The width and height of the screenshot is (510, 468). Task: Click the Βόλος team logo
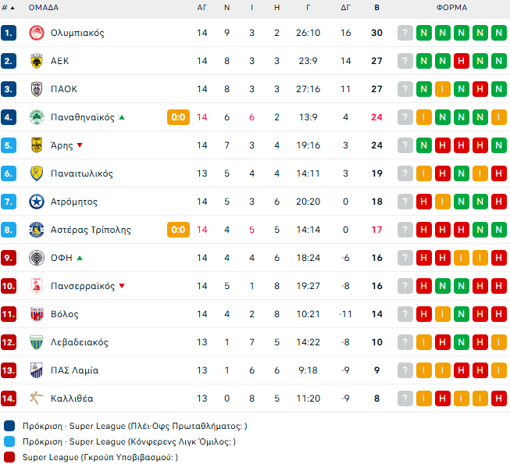point(35,314)
